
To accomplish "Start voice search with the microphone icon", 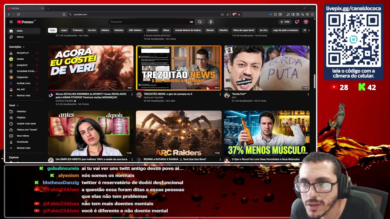I will pos(211,22).
